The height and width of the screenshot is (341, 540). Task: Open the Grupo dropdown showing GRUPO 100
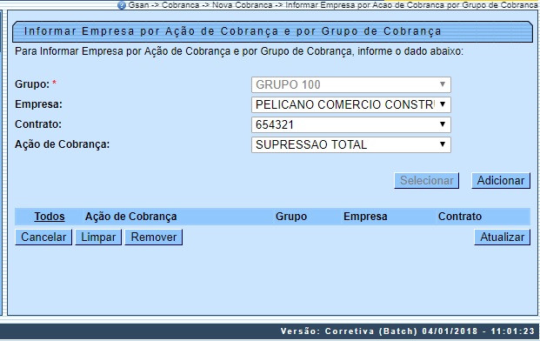pyautogui.click(x=351, y=84)
